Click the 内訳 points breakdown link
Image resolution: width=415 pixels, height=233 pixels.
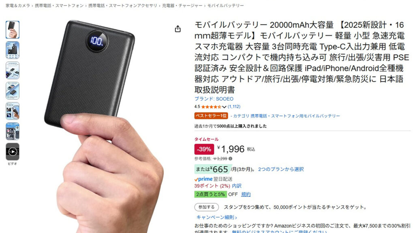[237, 186]
